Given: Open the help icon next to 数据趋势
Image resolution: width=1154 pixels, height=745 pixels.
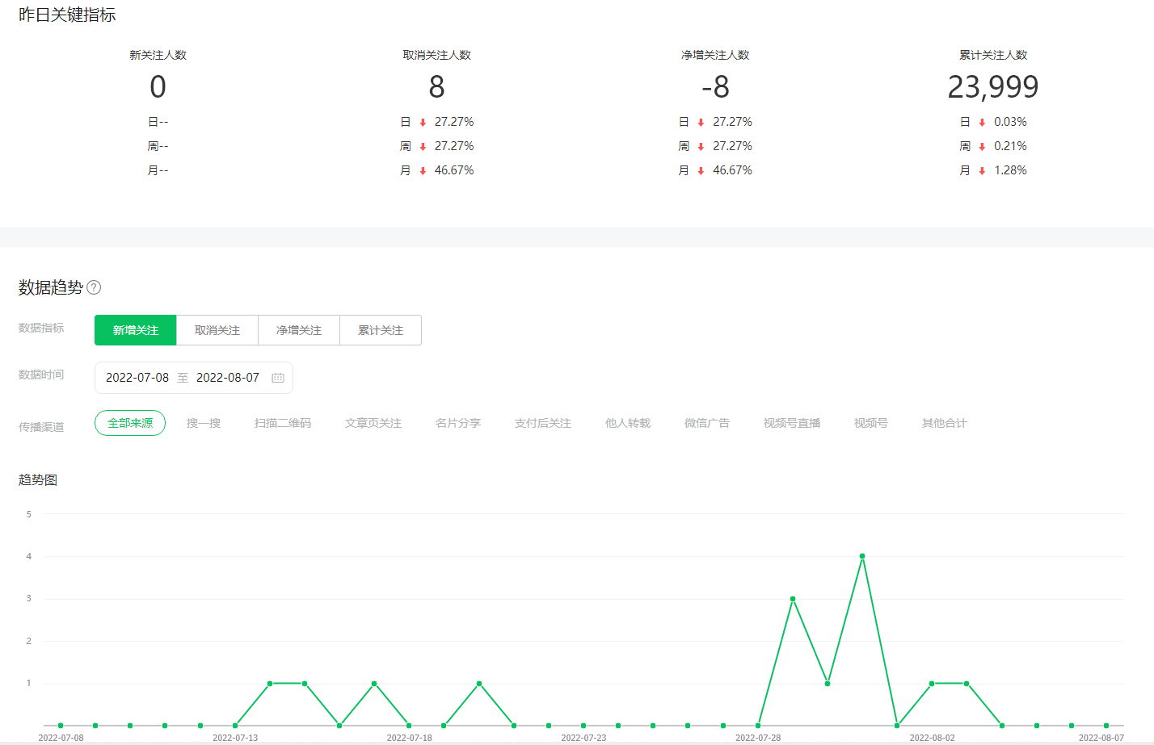Looking at the screenshot, I should coord(94,287).
